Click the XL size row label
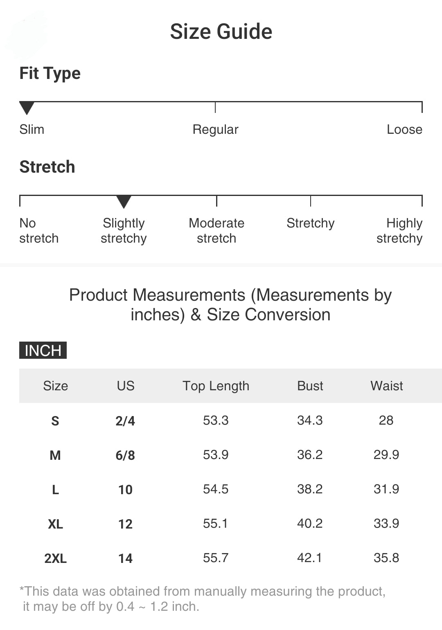Screen dimensions: 442x630 (x=55, y=524)
